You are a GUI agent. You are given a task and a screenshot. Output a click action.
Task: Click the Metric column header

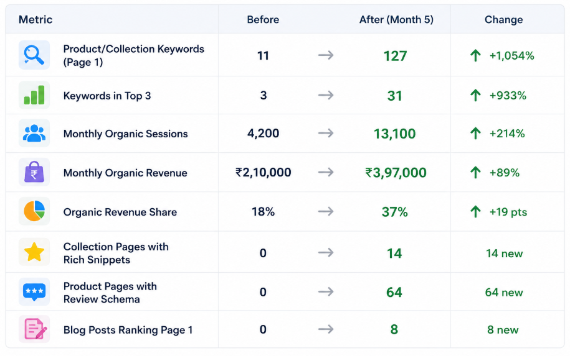(36, 20)
